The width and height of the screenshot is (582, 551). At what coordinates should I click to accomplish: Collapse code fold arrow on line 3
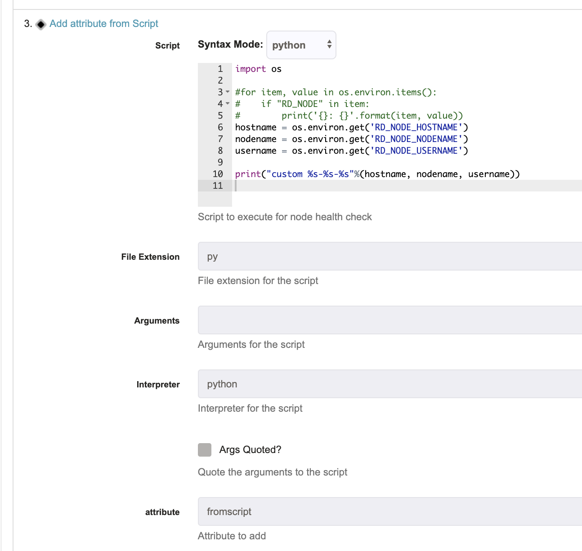[228, 92]
